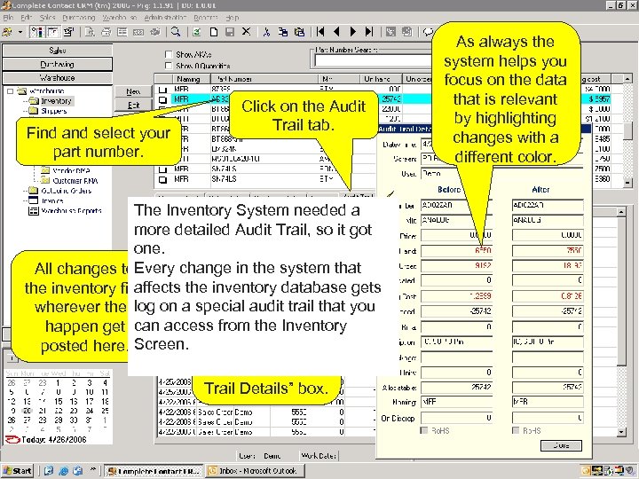The width and height of the screenshot is (639, 479).
Task: Click the Save floppy disk icon
Action: pos(230,32)
